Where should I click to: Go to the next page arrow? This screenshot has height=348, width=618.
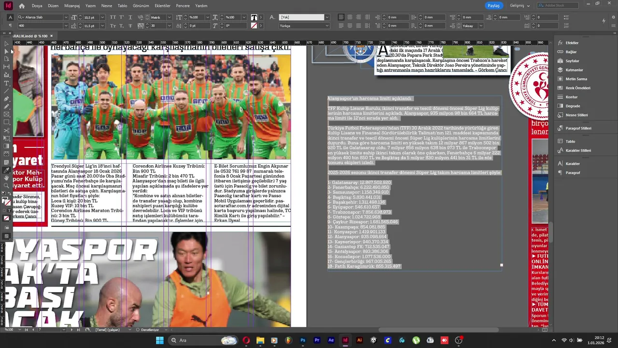coord(72,330)
